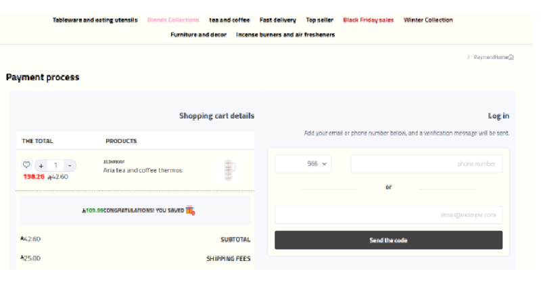Image resolution: width=541 pixels, height=286 pixels.
Task: Open Furniture and decor category
Action: (198, 34)
